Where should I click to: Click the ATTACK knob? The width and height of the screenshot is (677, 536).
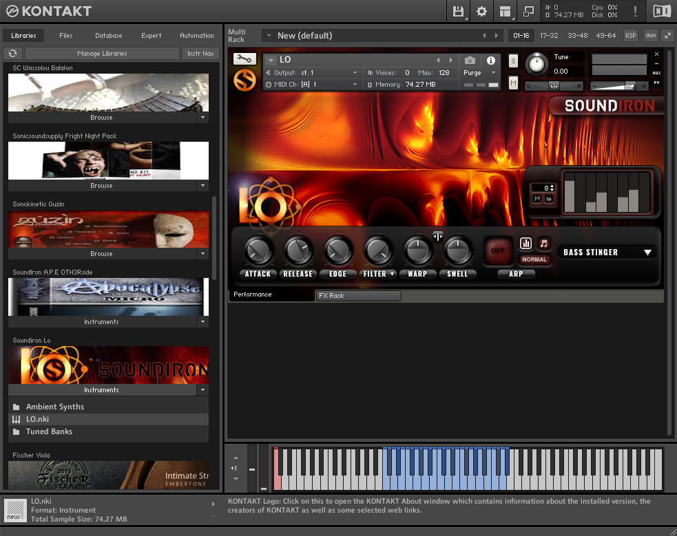258,251
